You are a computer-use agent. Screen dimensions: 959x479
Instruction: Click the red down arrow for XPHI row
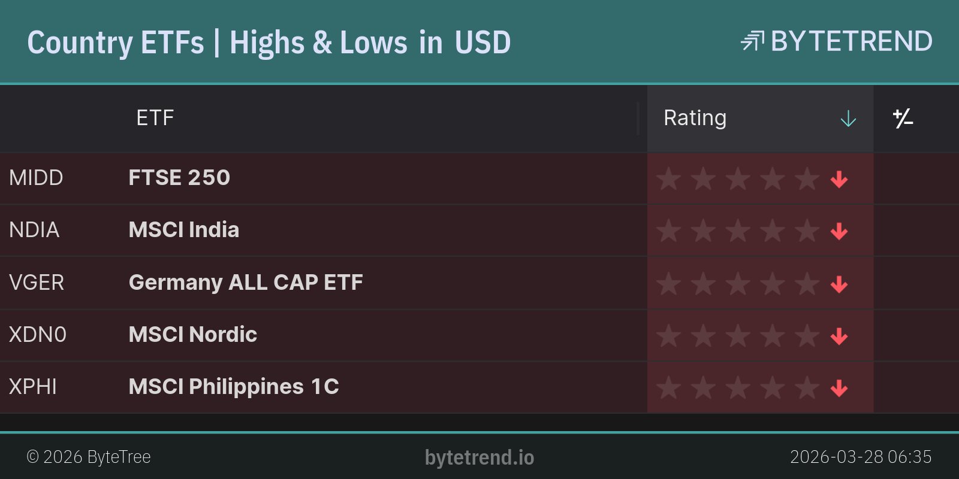coord(839,388)
